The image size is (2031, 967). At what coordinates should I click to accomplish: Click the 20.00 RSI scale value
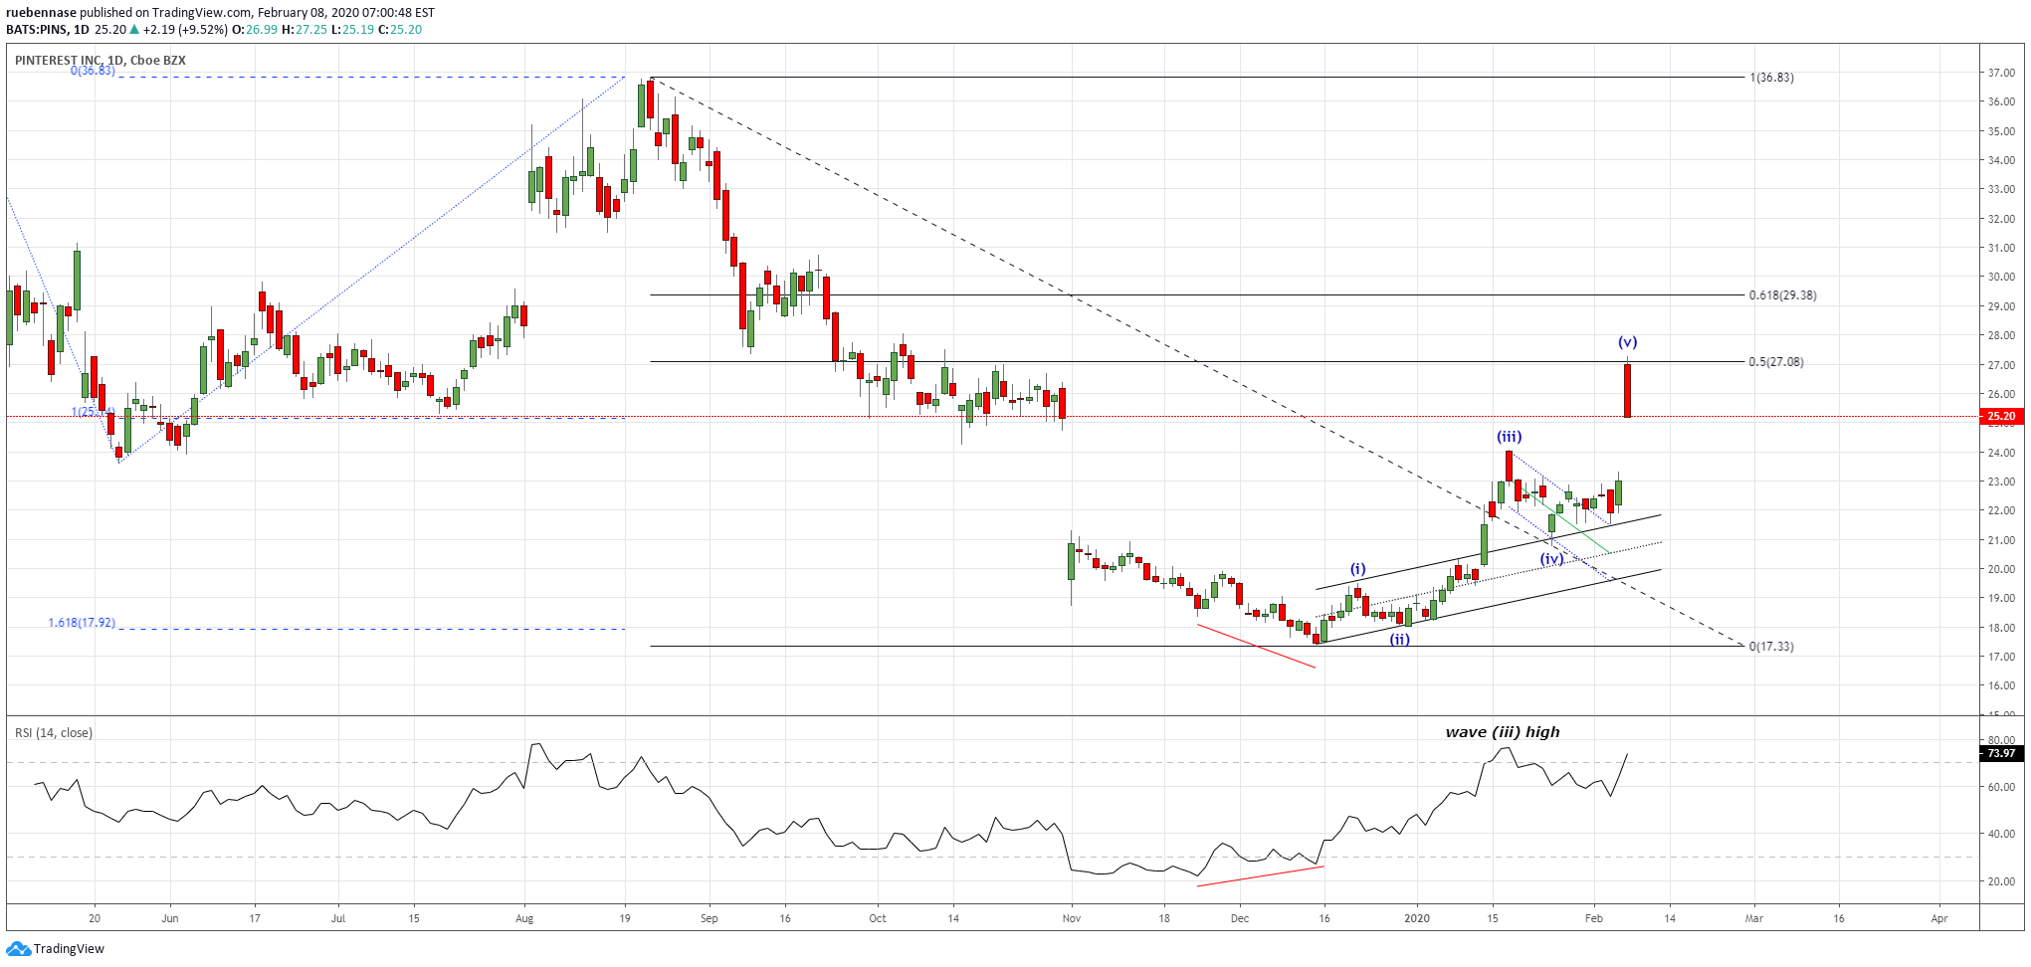pos(2001,881)
